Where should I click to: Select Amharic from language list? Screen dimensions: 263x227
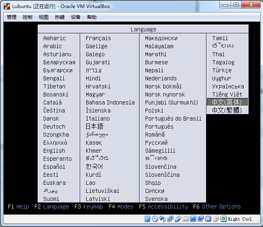[55, 38]
